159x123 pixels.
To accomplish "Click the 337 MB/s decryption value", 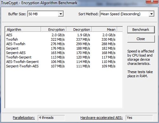I will tap(83, 39).
